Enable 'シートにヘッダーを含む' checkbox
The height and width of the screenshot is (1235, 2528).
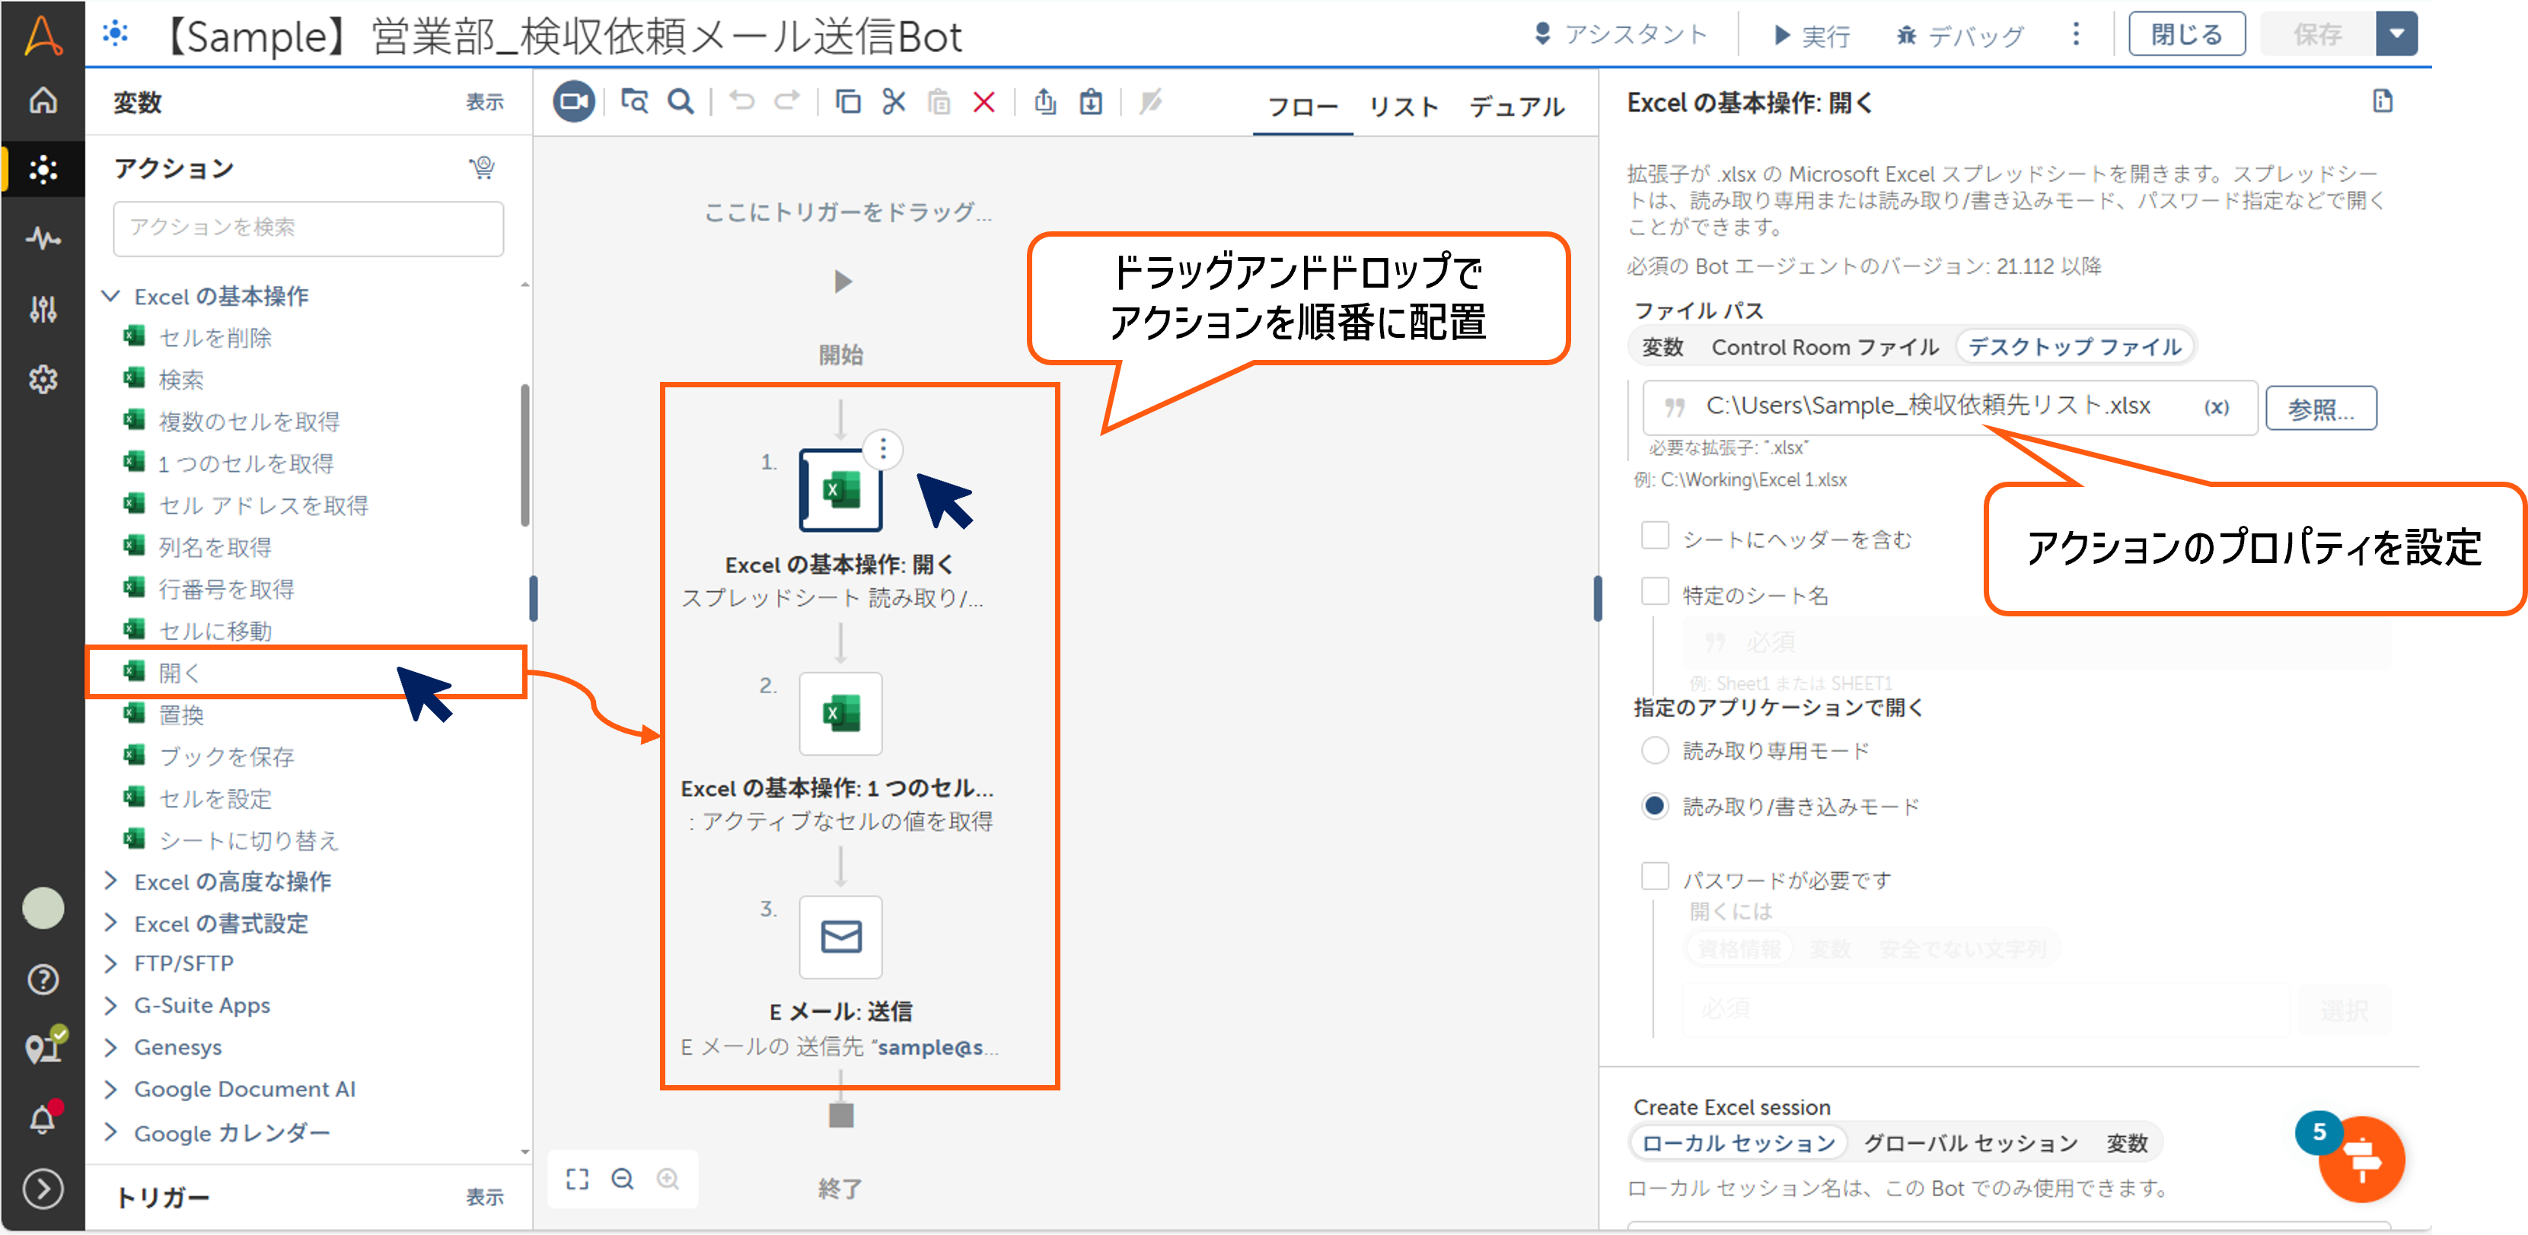point(1655,536)
